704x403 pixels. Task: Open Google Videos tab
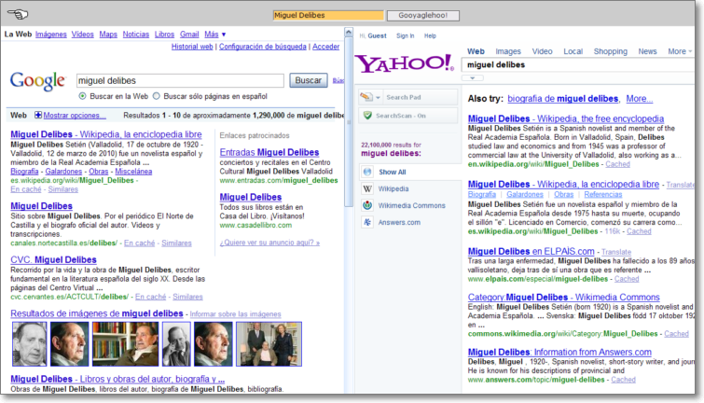pyautogui.click(x=83, y=35)
